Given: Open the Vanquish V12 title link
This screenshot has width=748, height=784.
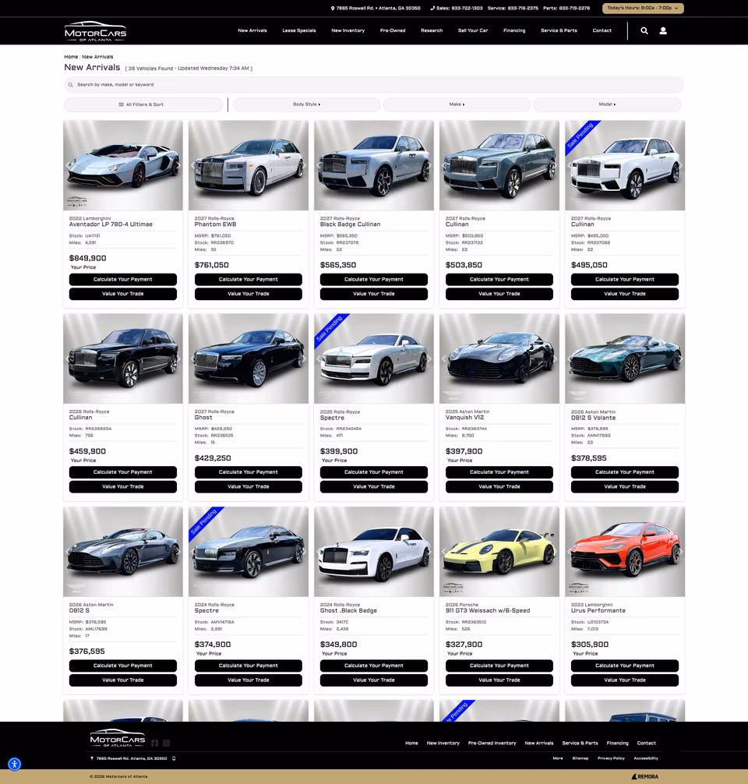Looking at the screenshot, I should tap(464, 418).
